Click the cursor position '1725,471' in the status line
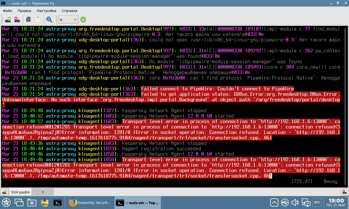This screenshot has width=349, height=209. [302, 181]
